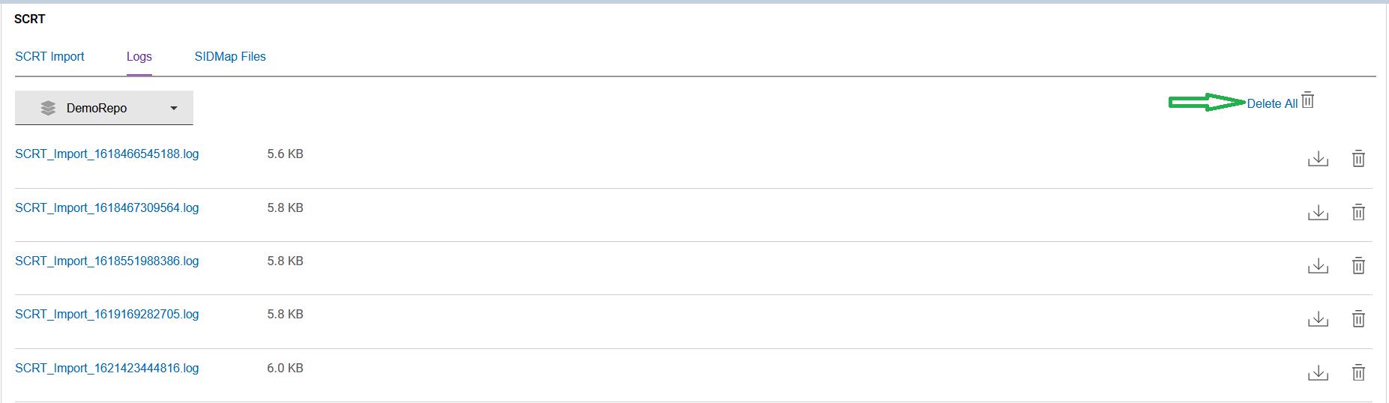Screen dimensions: 1389x403
Task: Delete SCRT_Import_1618551988386.log entry with trash icon
Action: point(1358,266)
